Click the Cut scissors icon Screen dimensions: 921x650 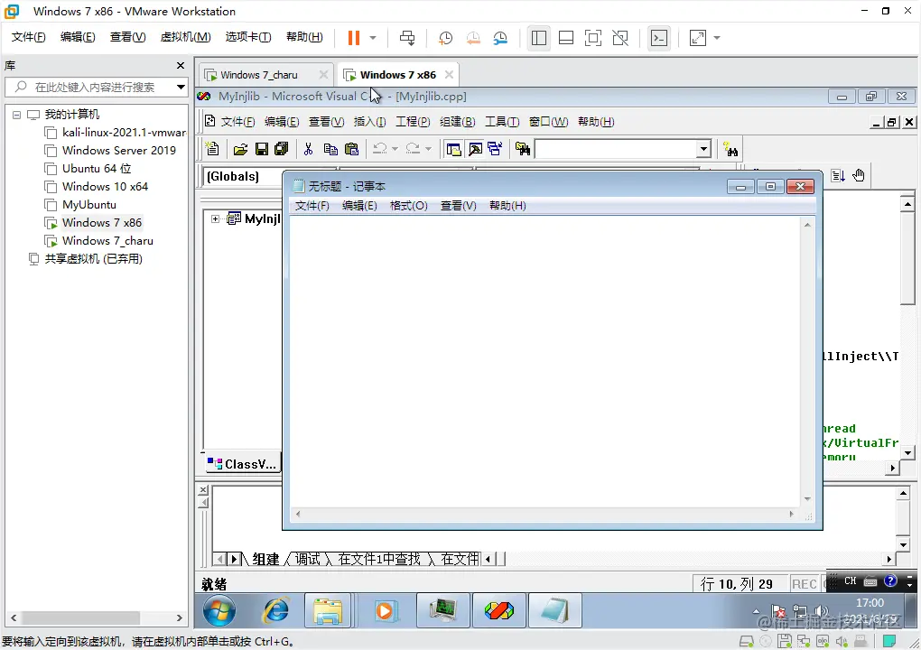pyautogui.click(x=308, y=149)
